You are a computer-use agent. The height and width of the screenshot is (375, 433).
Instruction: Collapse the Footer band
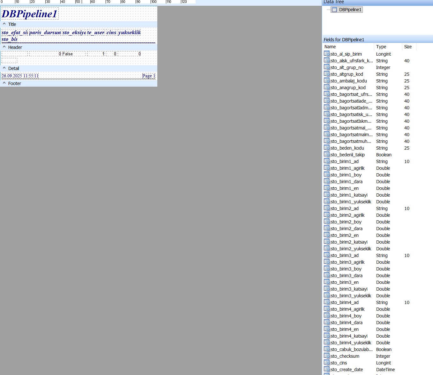point(4,83)
